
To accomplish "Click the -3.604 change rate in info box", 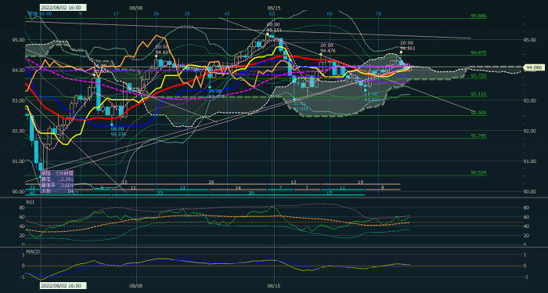I will (x=67, y=186).
